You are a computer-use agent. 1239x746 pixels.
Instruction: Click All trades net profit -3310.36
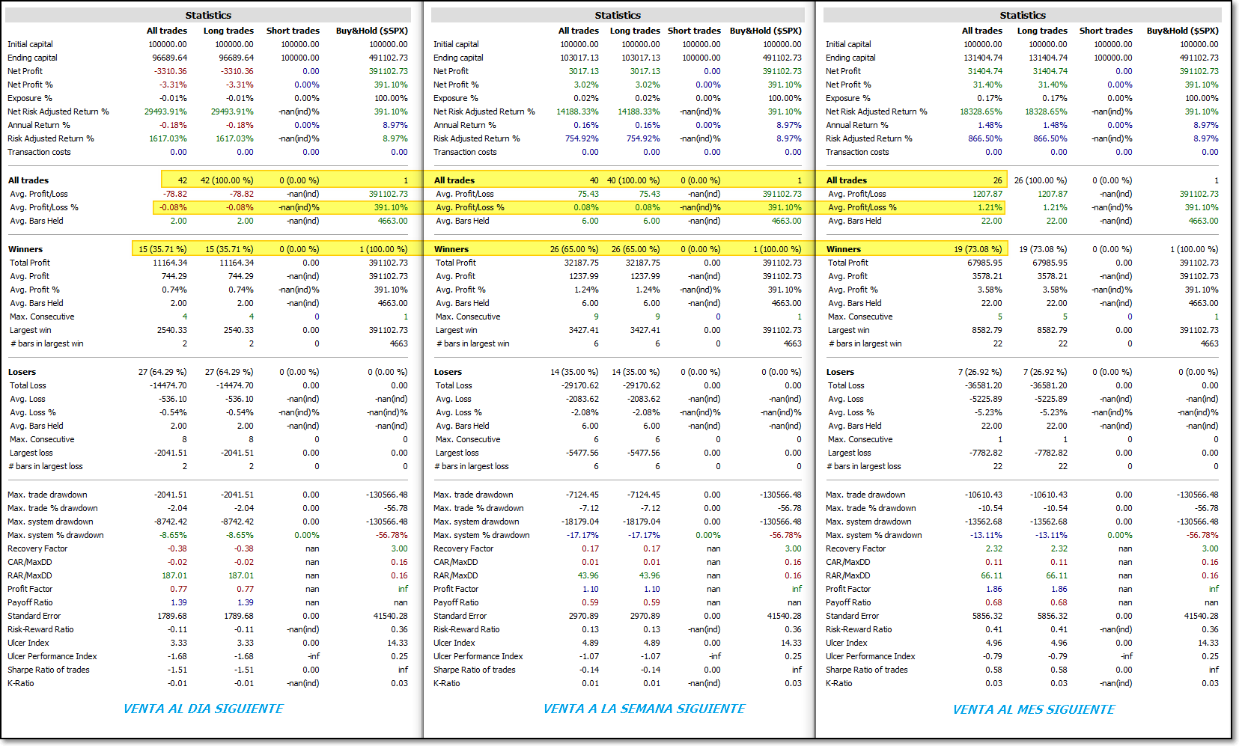pyautogui.click(x=171, y=71)
